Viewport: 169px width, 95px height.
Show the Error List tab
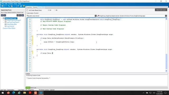[x=34, y=88]
